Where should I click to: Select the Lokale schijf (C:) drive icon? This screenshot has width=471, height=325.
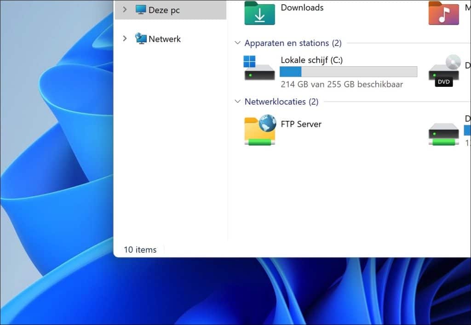tap(259, 68)
